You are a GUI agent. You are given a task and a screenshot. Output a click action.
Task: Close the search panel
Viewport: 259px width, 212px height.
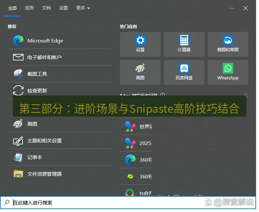point(245,8)
